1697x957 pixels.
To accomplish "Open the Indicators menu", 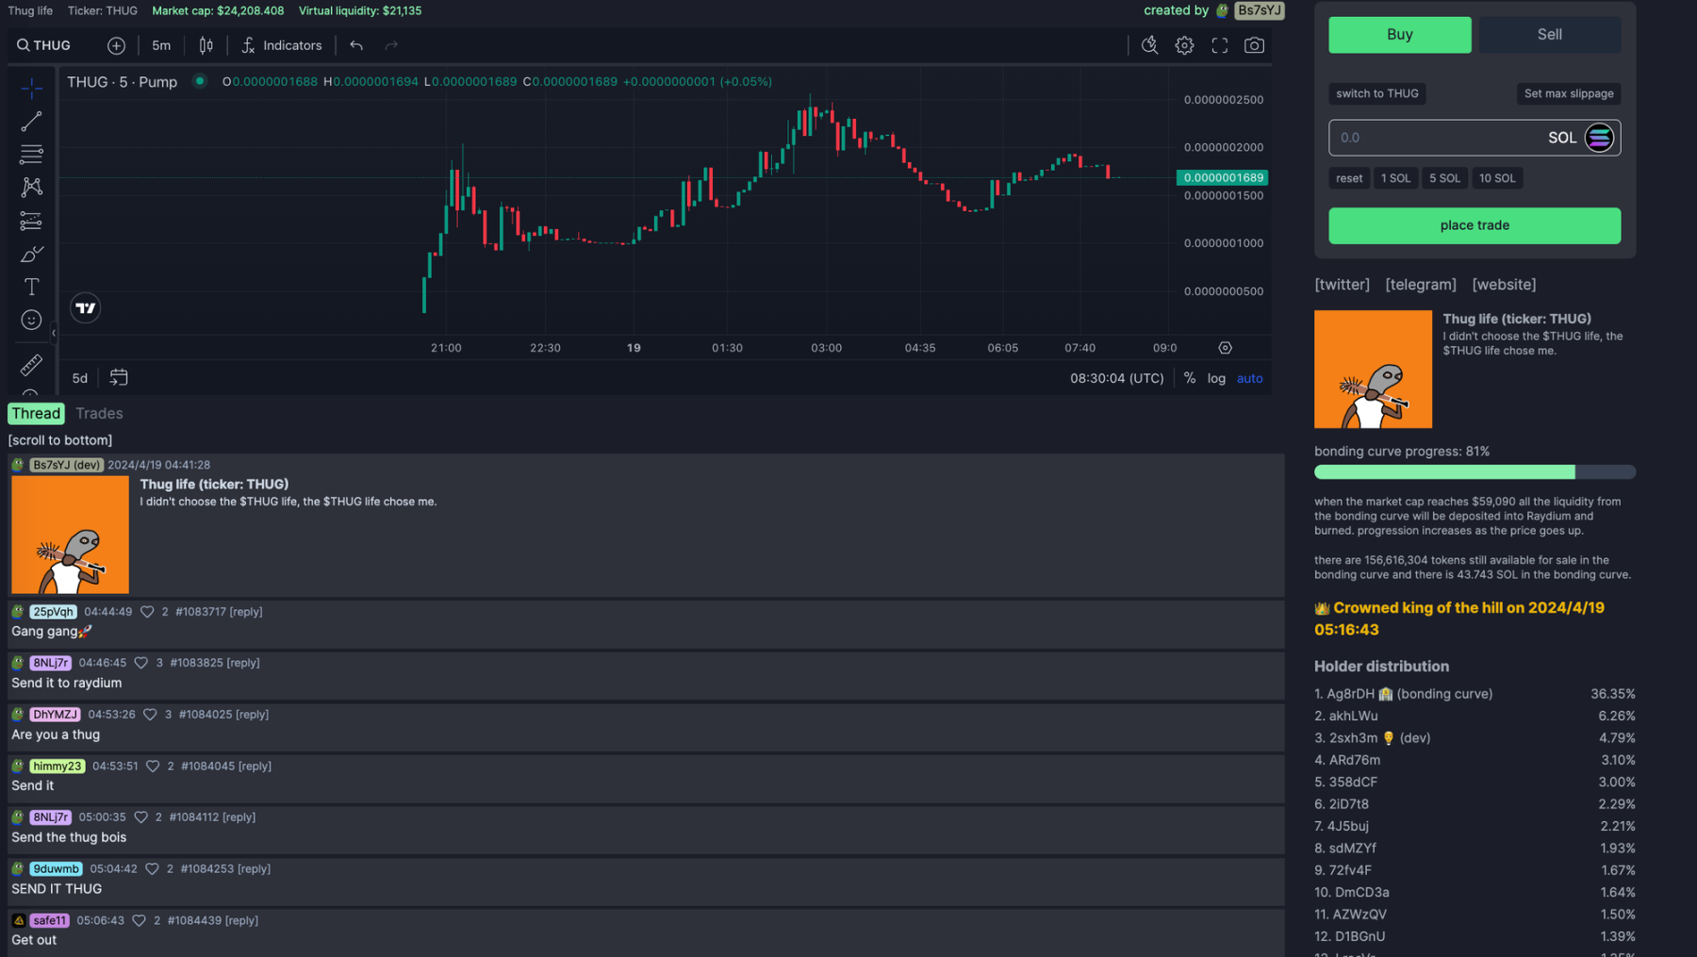I will coord(282,45).
